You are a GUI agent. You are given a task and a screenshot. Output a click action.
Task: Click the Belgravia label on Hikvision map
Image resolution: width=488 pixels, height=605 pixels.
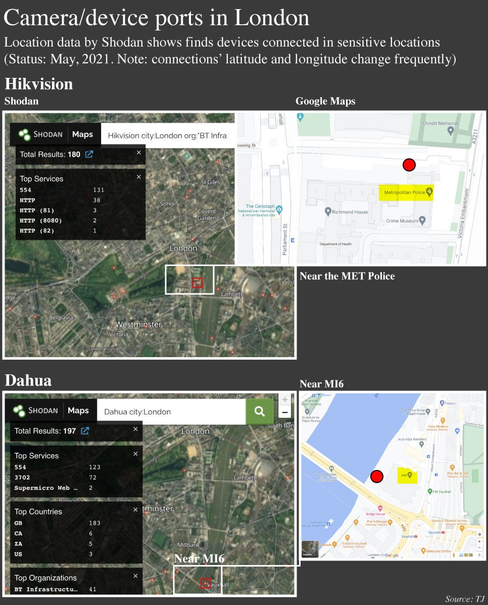61,318
